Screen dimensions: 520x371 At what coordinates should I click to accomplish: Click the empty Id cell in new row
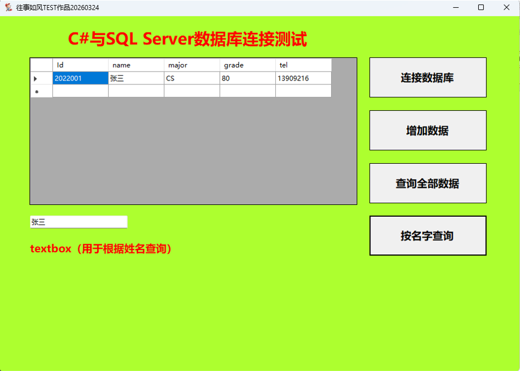(80, 91)
